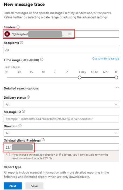Click the sender's D avatar circle
This screenshot has height=190, width=123.
click(x=7, y=34)
